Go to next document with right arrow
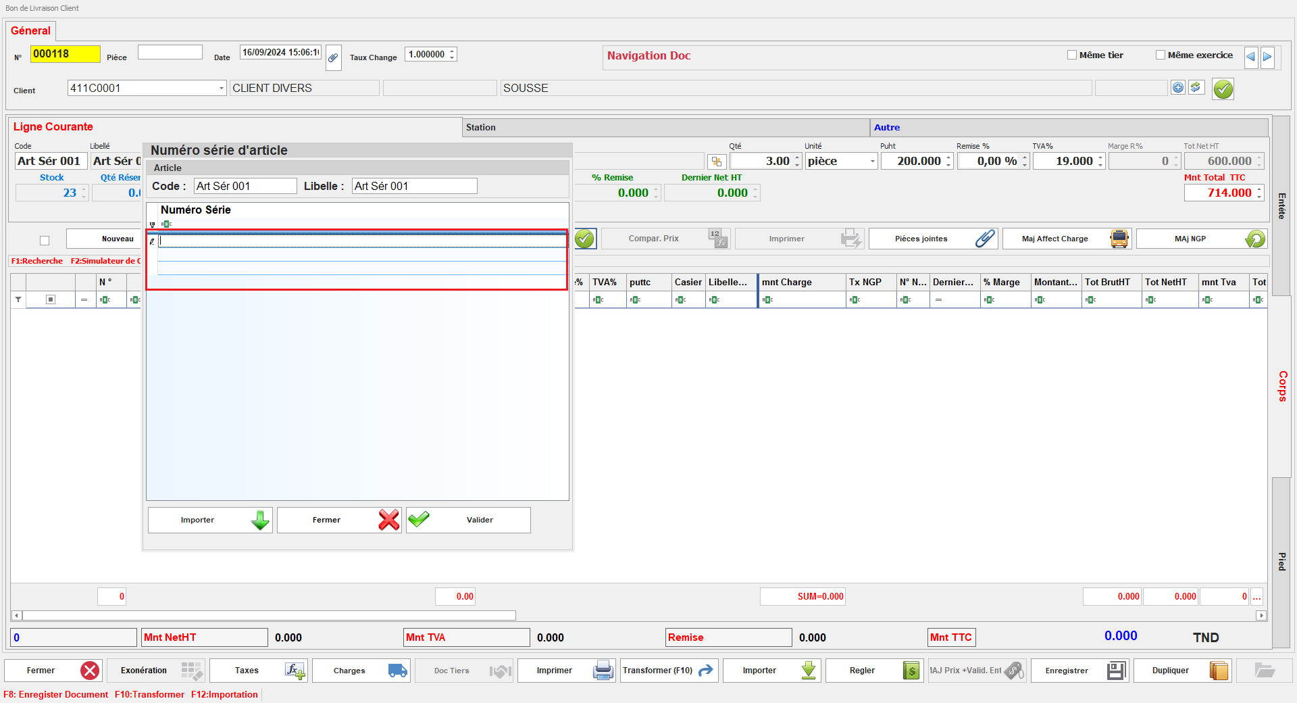 1267,57
